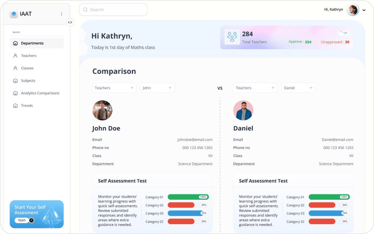
Task: Click the search magnifier icon
Action: coord(85,10)
